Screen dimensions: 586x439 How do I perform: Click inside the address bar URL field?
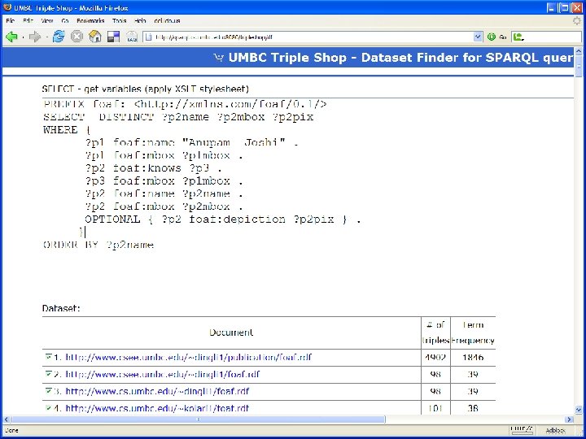click(312, 37)
